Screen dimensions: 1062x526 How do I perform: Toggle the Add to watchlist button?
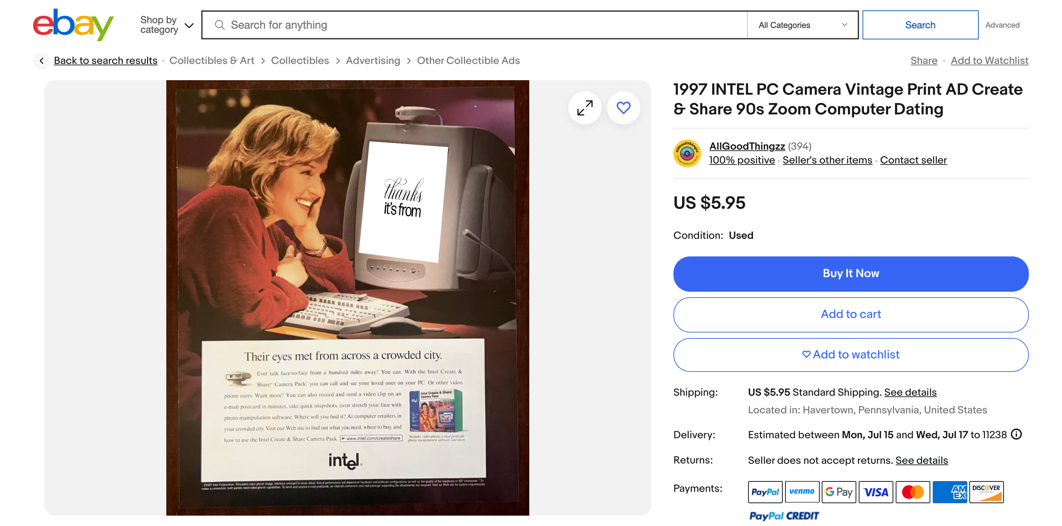(850, 355)
